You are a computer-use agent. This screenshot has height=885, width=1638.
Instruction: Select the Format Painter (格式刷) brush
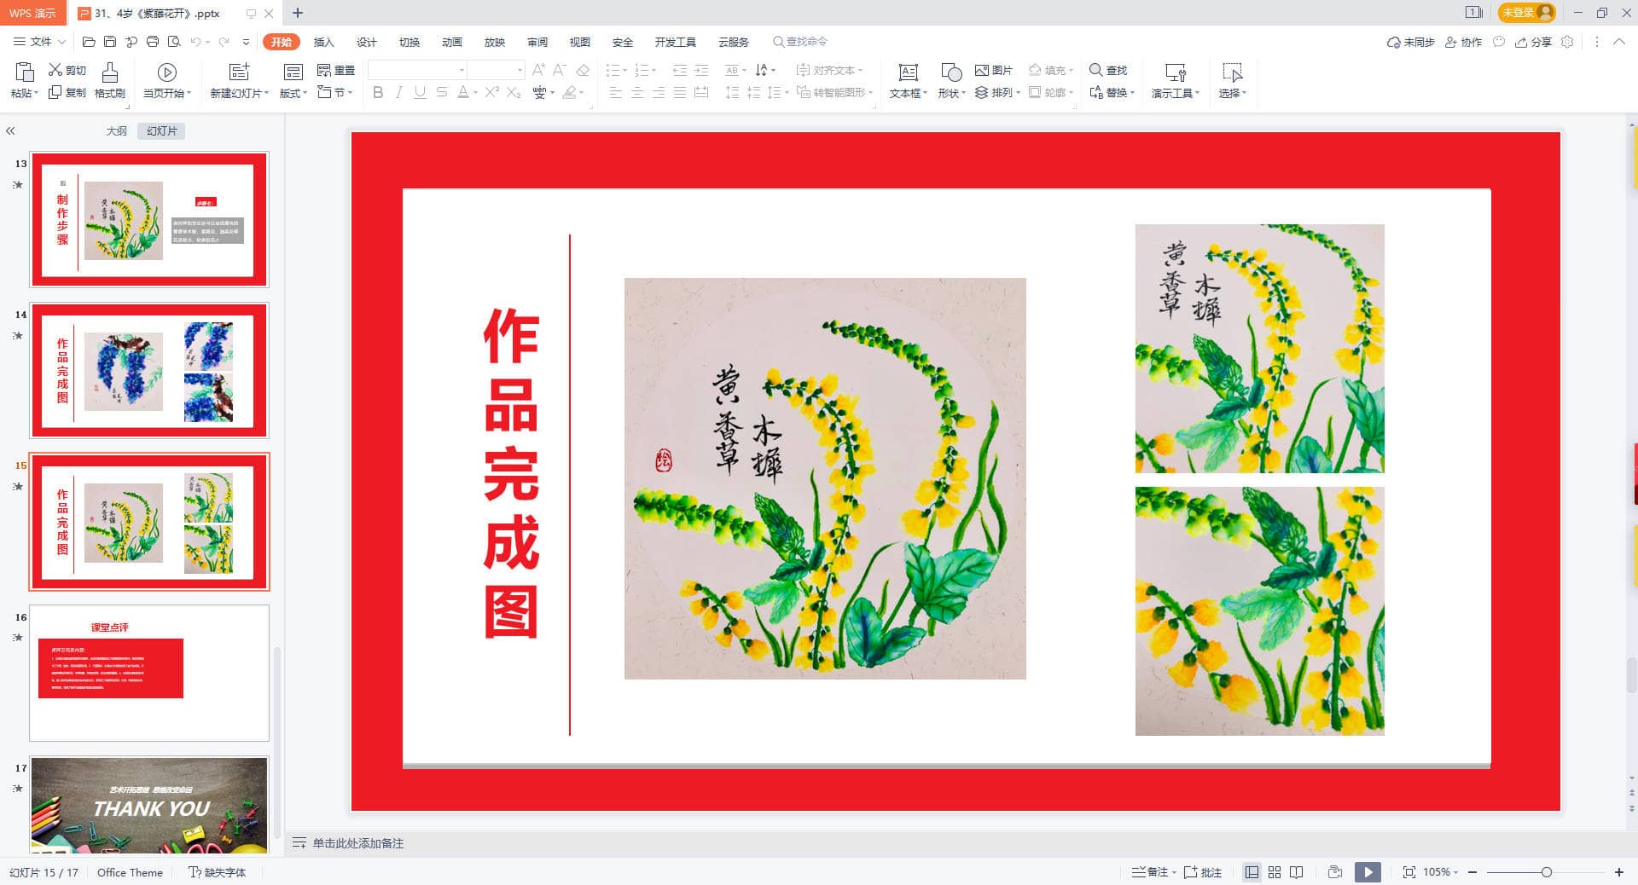pyautogui.click(x=110, y=81)
